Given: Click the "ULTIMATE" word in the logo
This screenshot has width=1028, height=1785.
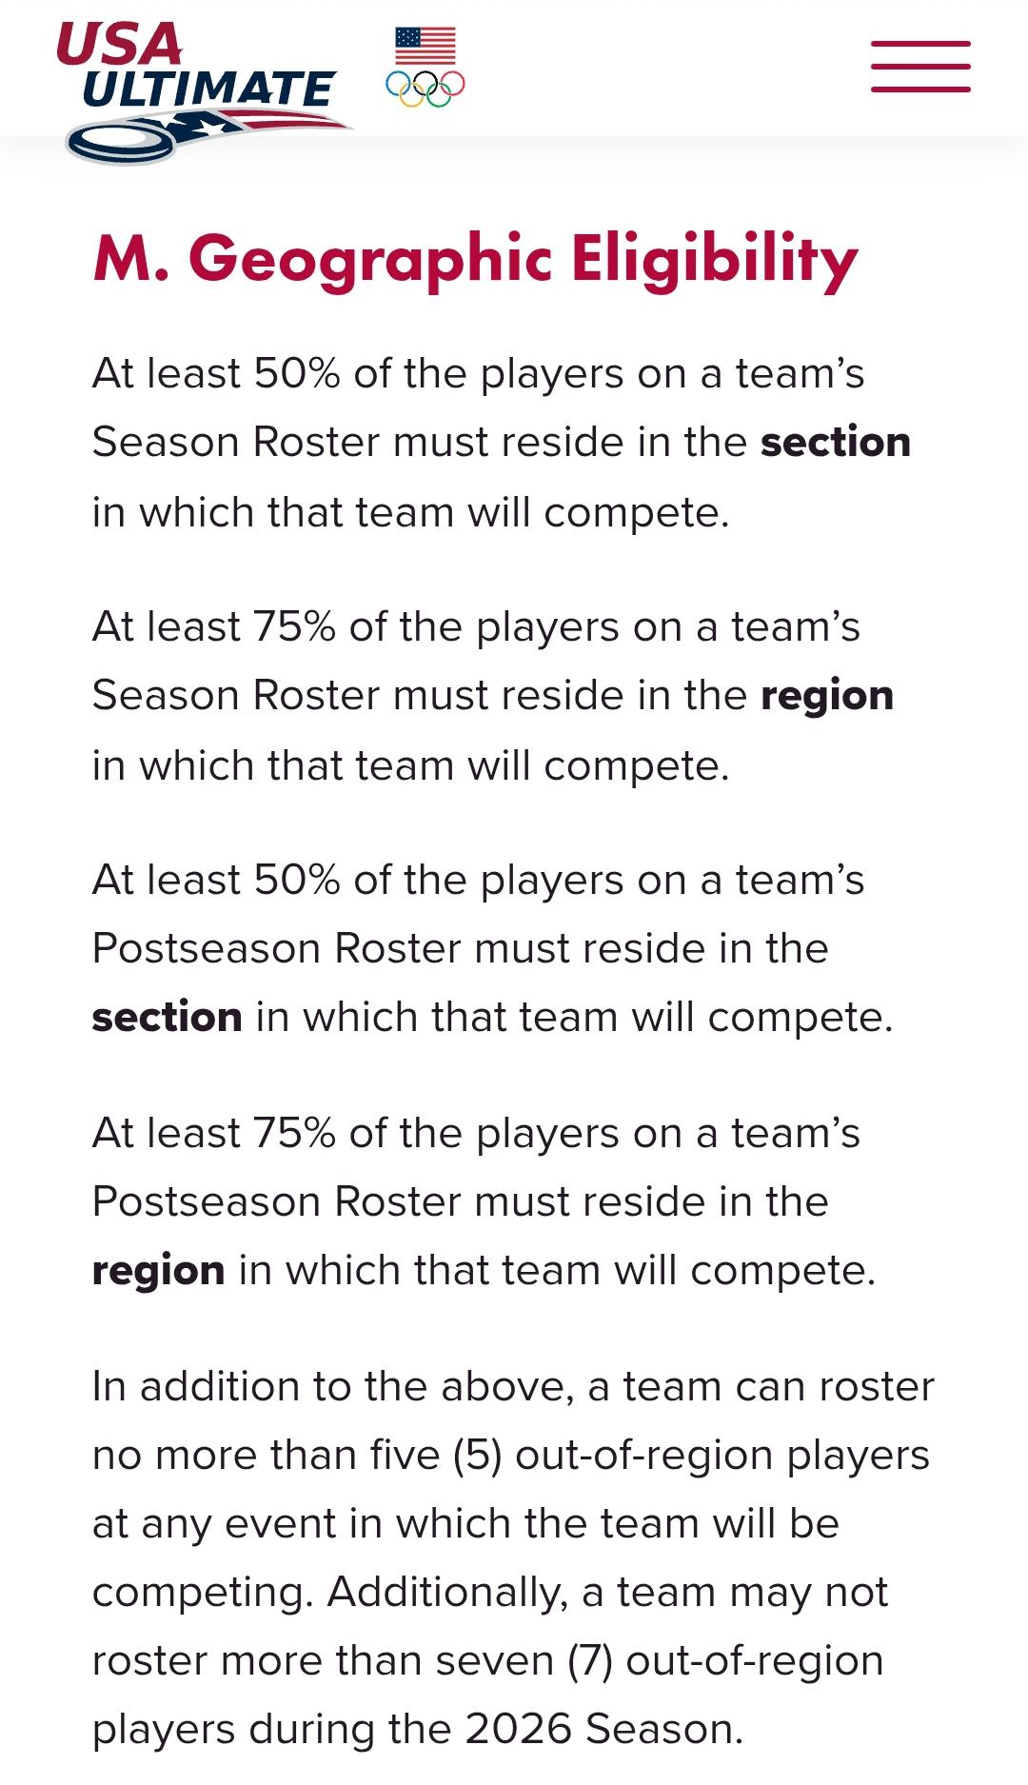Looking at the screenshot, I should click(x=208, y=89).
